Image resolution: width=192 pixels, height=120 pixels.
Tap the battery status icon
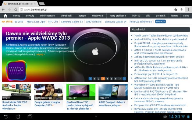tap(188, 116)
